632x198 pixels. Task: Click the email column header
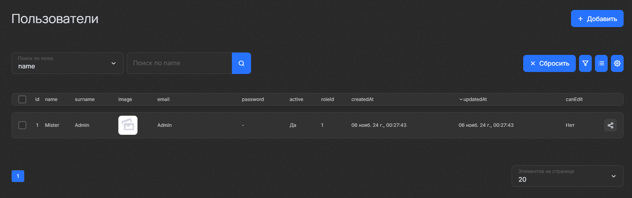[x=163, y=99]
